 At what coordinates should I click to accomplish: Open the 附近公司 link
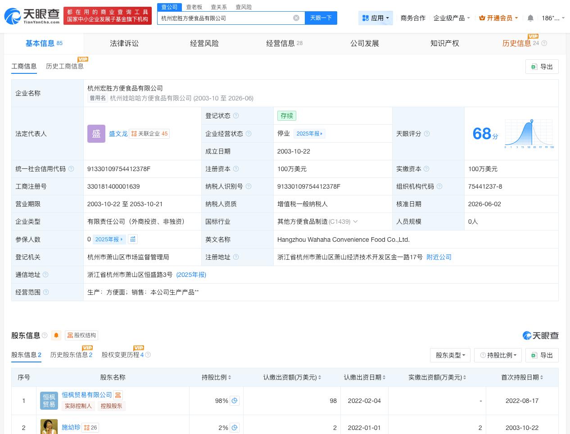click(x=439, y=257)
